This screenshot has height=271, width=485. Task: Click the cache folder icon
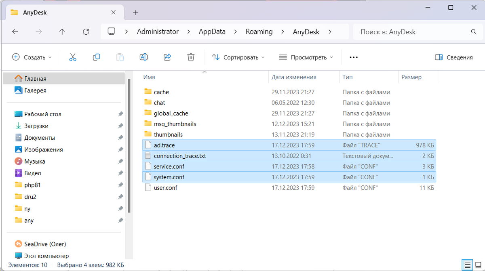pos(148,92)
